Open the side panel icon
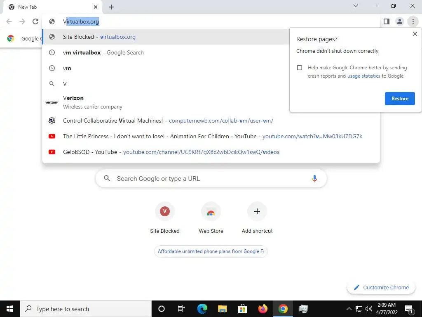Screen dimensions: 422x317 tap(387, 21)
